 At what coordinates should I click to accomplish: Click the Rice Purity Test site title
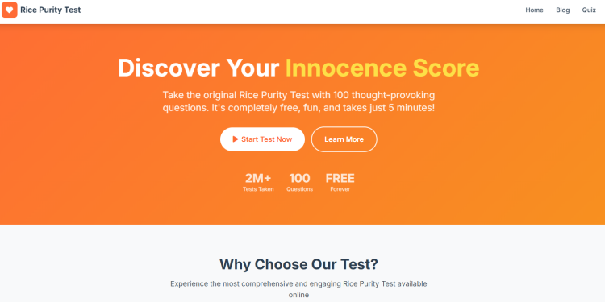pos(51,10)
